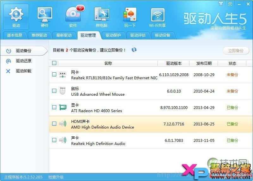253x181 pixels.
Task: Switch to the 驱动评估 tab
Action: click(x=138, y=35)
